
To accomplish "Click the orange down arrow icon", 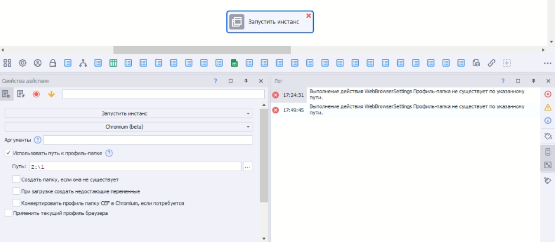I will [51, 94].
